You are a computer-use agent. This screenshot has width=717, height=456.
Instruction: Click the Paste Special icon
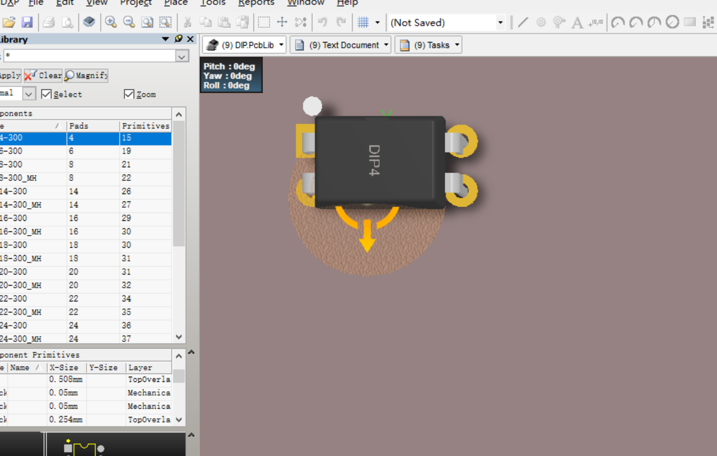[x=242, y=22]
